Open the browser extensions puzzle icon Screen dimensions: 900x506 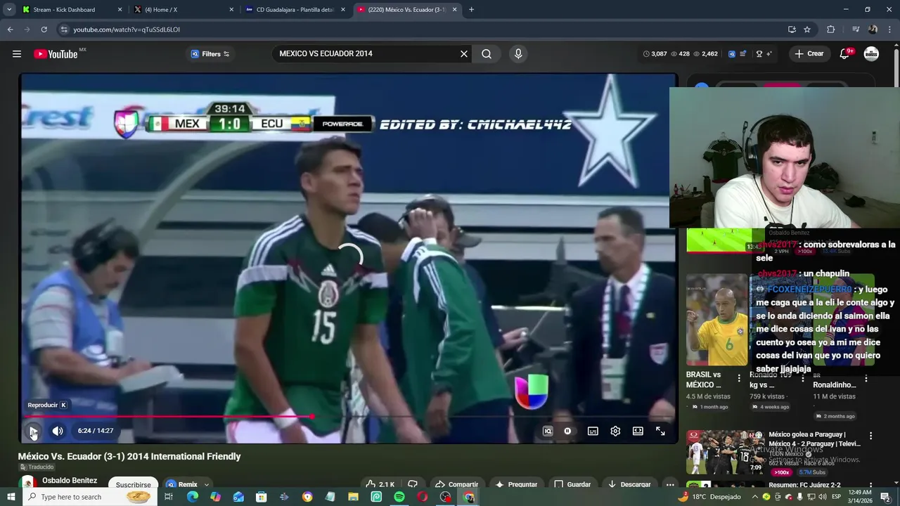tap(830, 30)
